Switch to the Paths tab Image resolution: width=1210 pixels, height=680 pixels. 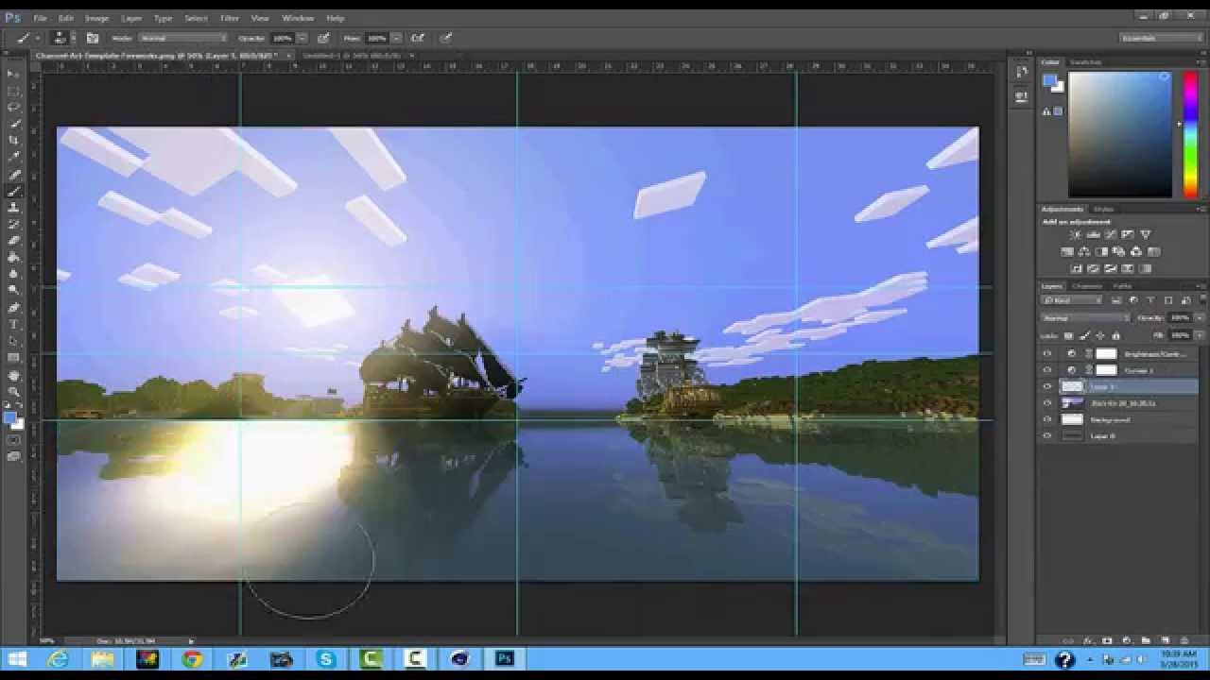(x=1122, y=285)
